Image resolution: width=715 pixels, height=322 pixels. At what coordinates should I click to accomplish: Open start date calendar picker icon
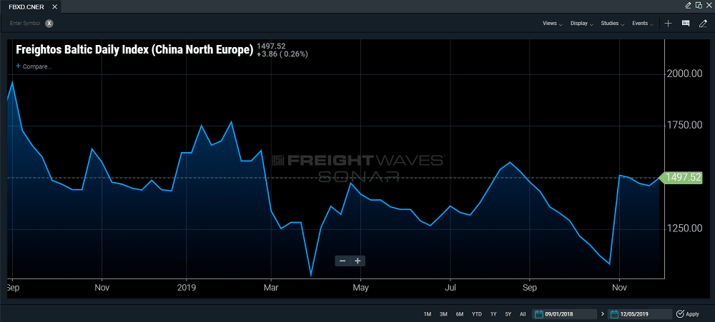538,314
